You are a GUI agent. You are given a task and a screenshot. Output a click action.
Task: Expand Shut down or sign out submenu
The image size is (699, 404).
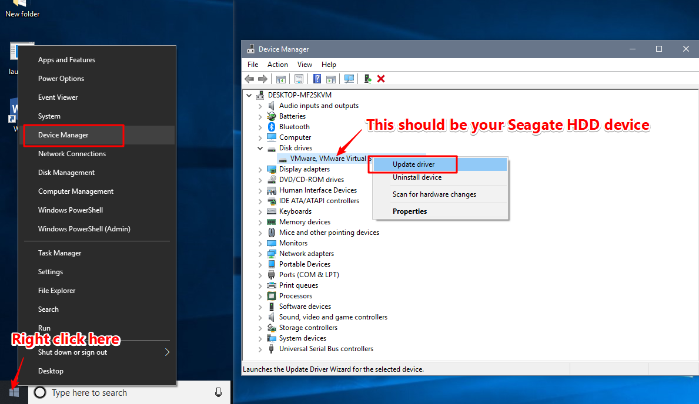167,352
